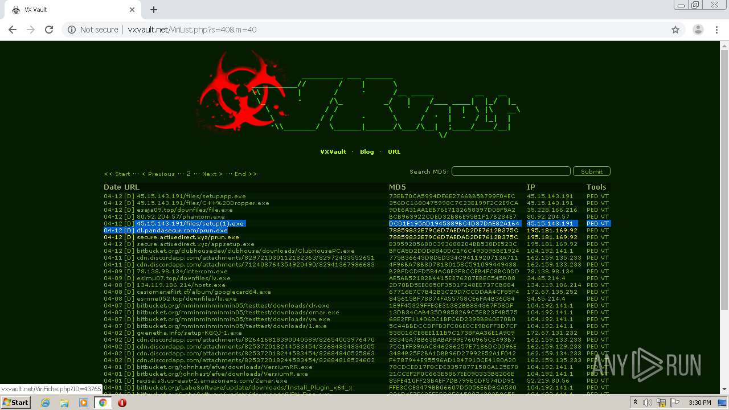Open the casiomaneflirt.cf googlecard64.exe link
Screen dimensions: 729x410
[x=204, y=292]
